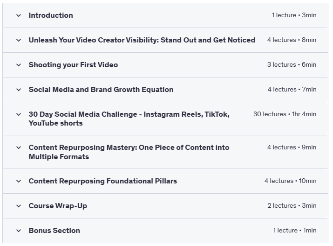The width and height of the screenshot is (333, 246).
Task: Open the Shooting your First Video section title
Action: click(73, 65)
